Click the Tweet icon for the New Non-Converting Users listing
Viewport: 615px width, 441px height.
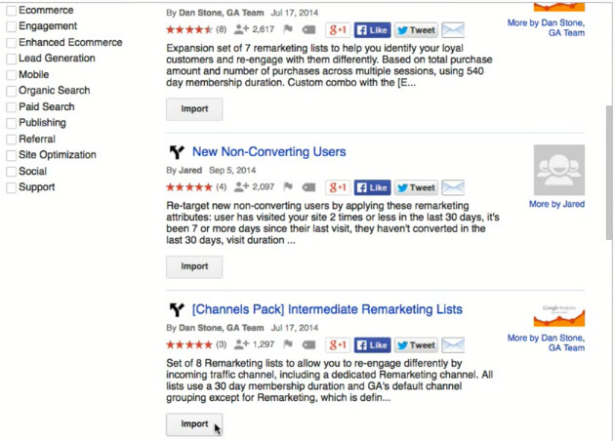[416, 187]
